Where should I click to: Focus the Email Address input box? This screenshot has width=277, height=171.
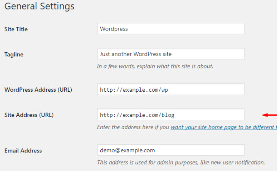click(171, 150)
